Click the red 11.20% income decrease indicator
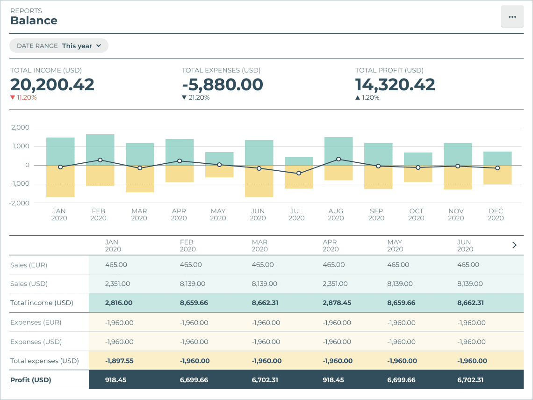This screenshot has height=400, width=533. coord(23,98)
